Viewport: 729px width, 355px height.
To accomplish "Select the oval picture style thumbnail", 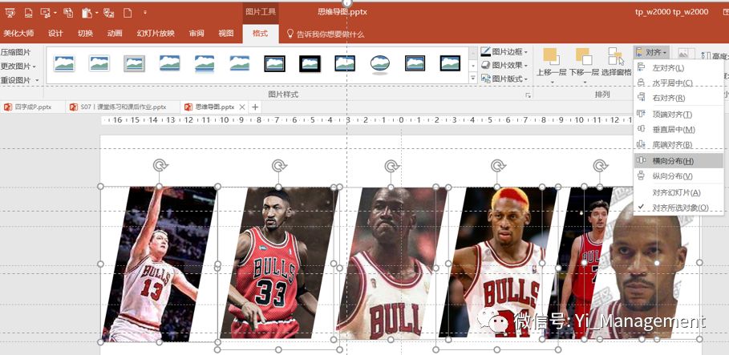I will coord(380,63).
